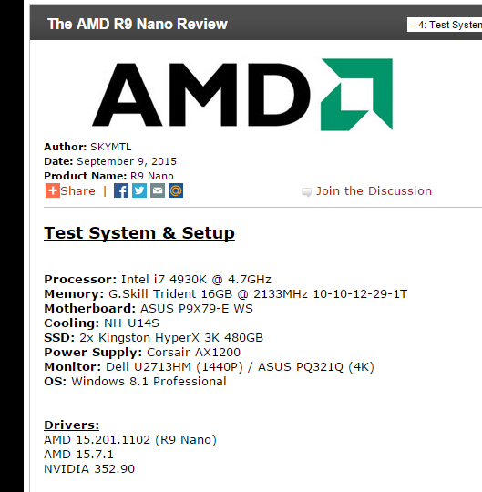Click the speech bubble discussion icon
Screen dimensions: 482x492
coord(306,191)
